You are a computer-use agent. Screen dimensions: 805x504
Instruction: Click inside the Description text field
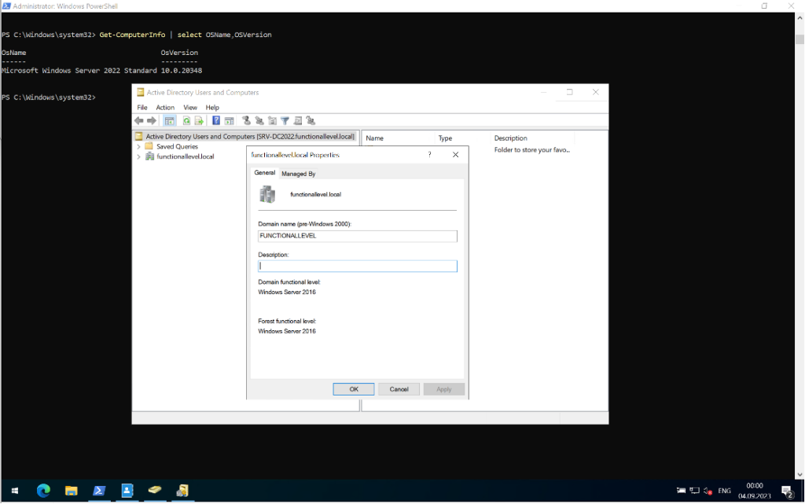[x=358, y=266]
